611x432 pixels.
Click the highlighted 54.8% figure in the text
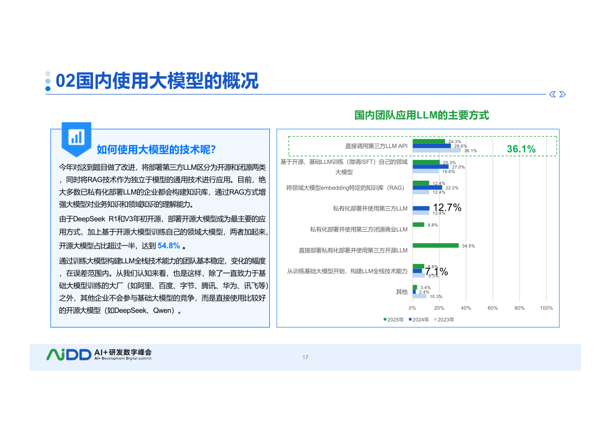coord(169,246)
